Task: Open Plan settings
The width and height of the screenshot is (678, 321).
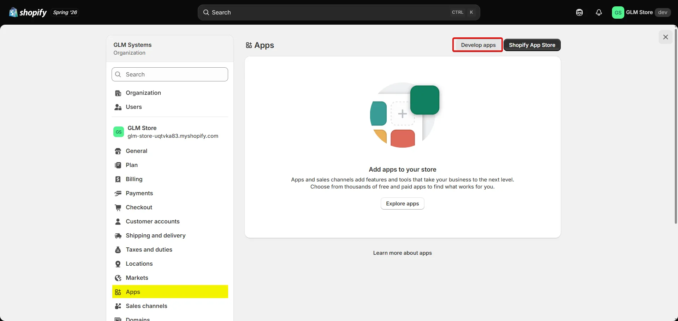Action: click(170, 165)
